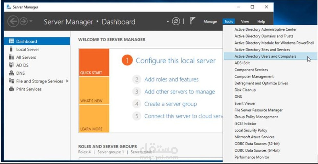318x164 pixels.
Task: Click the 'Roles: 4' text
Action: tap(84, 152)
